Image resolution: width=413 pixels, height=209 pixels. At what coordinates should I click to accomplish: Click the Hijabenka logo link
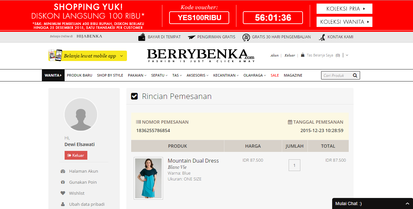click(x=89, y=36)
